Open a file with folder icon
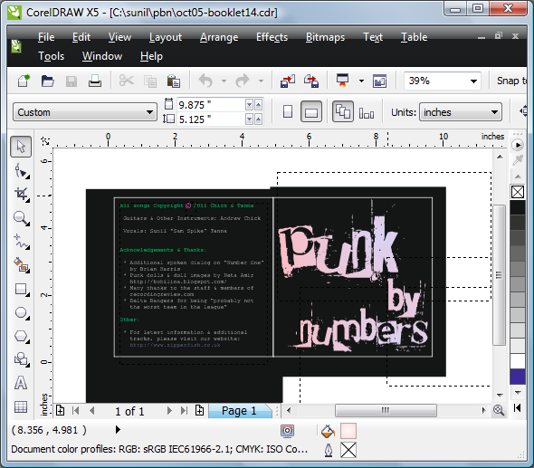Viewport: 534px width, 468px height. [x=48, y=81]
